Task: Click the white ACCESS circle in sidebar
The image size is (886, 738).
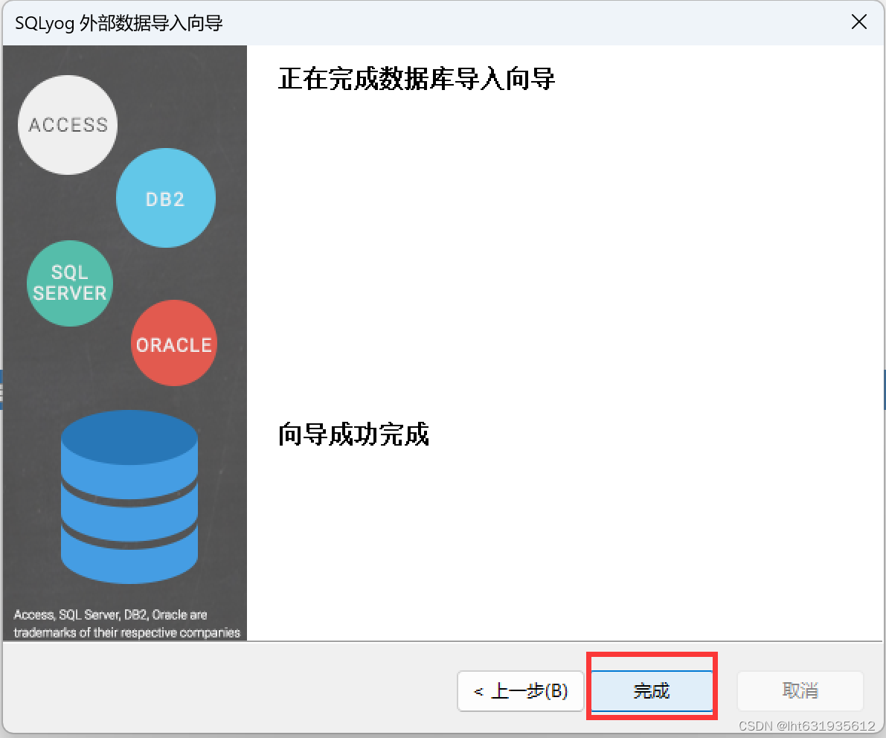Action: (68, 125)
